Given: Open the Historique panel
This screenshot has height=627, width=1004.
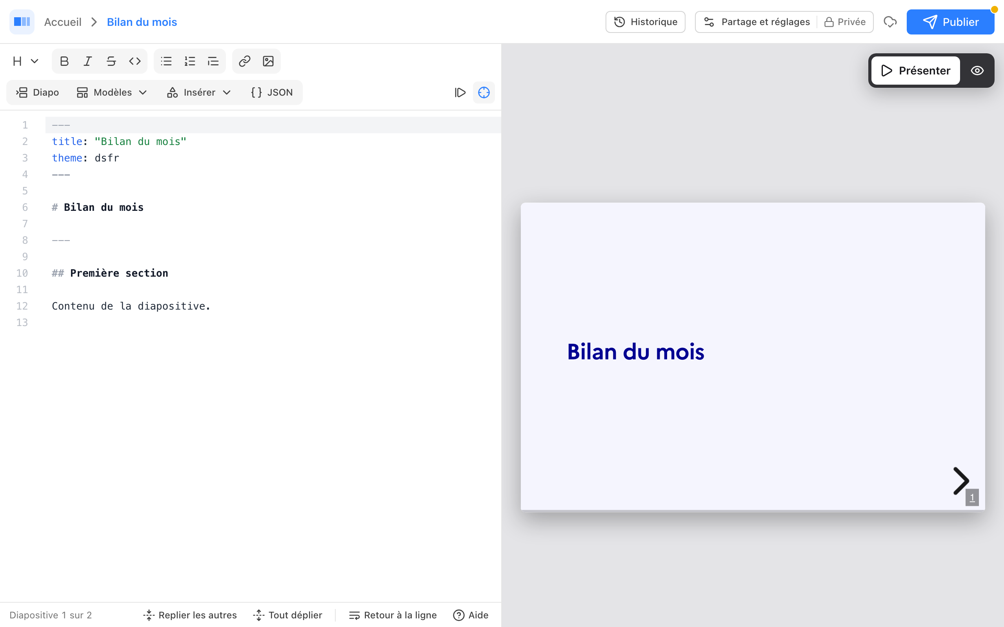Looking at the screenshot, I should click(645, 22).
